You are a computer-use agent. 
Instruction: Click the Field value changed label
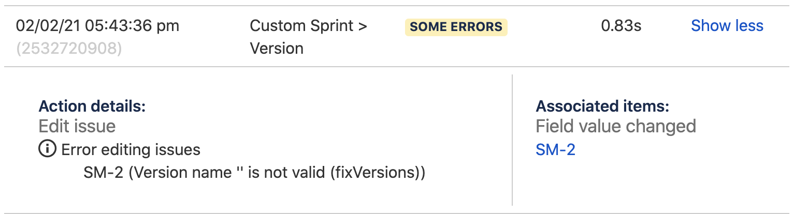616,126
